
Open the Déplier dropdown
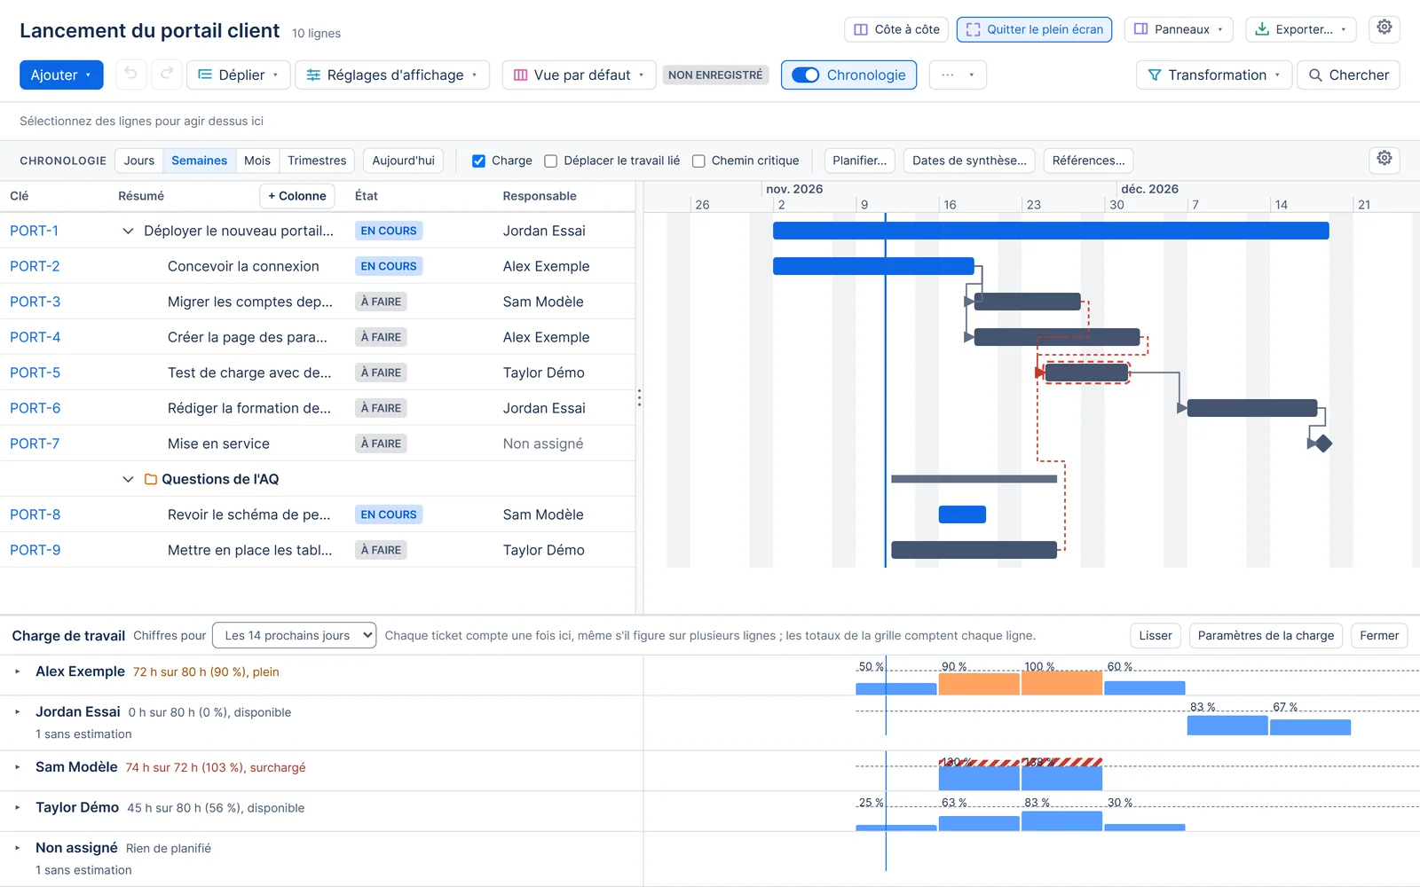pyautogui.click(x=237, y=75)
